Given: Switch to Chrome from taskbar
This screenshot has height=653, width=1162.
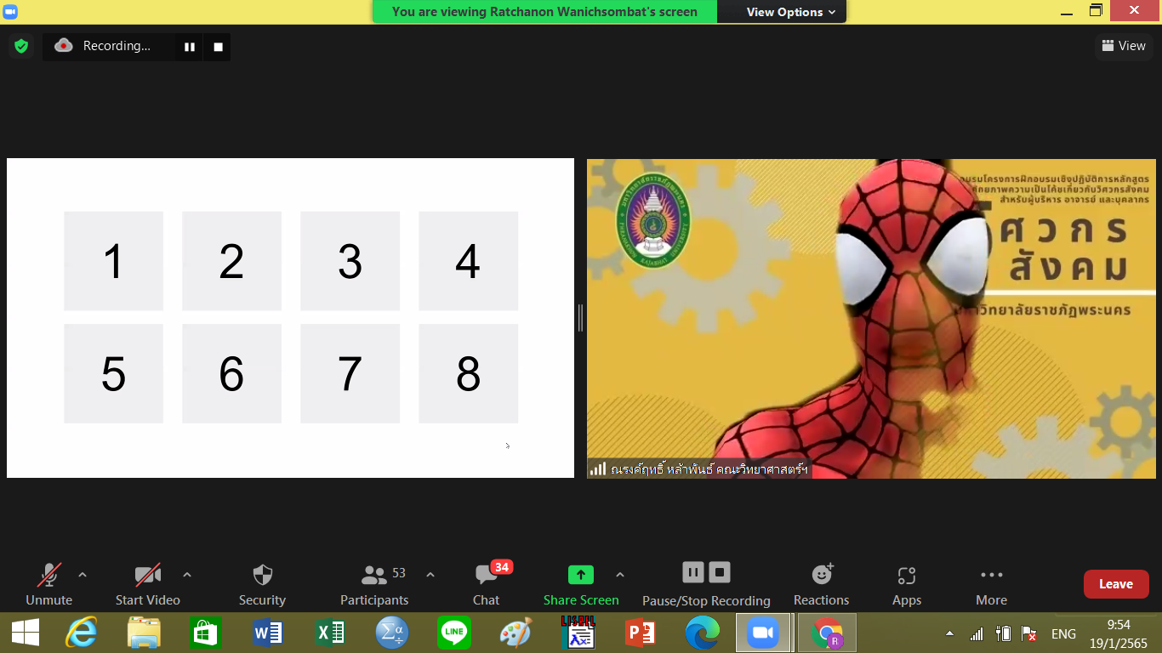Looking at the screenshot, I should tap(827, 633).
